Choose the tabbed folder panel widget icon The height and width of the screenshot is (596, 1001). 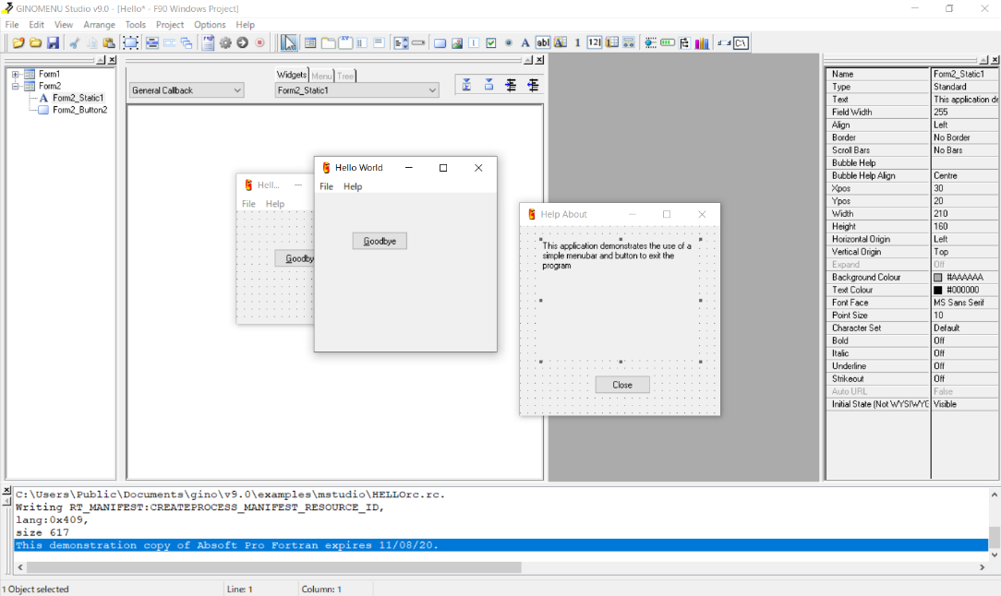(x=328, y=42)
